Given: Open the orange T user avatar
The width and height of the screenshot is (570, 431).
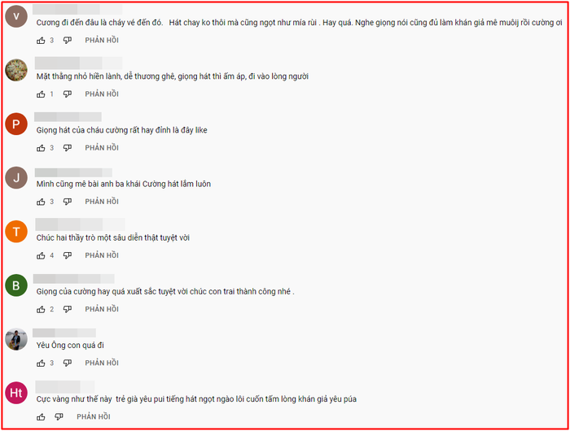Looking at the screenshot, I should (x=16, y=231).
